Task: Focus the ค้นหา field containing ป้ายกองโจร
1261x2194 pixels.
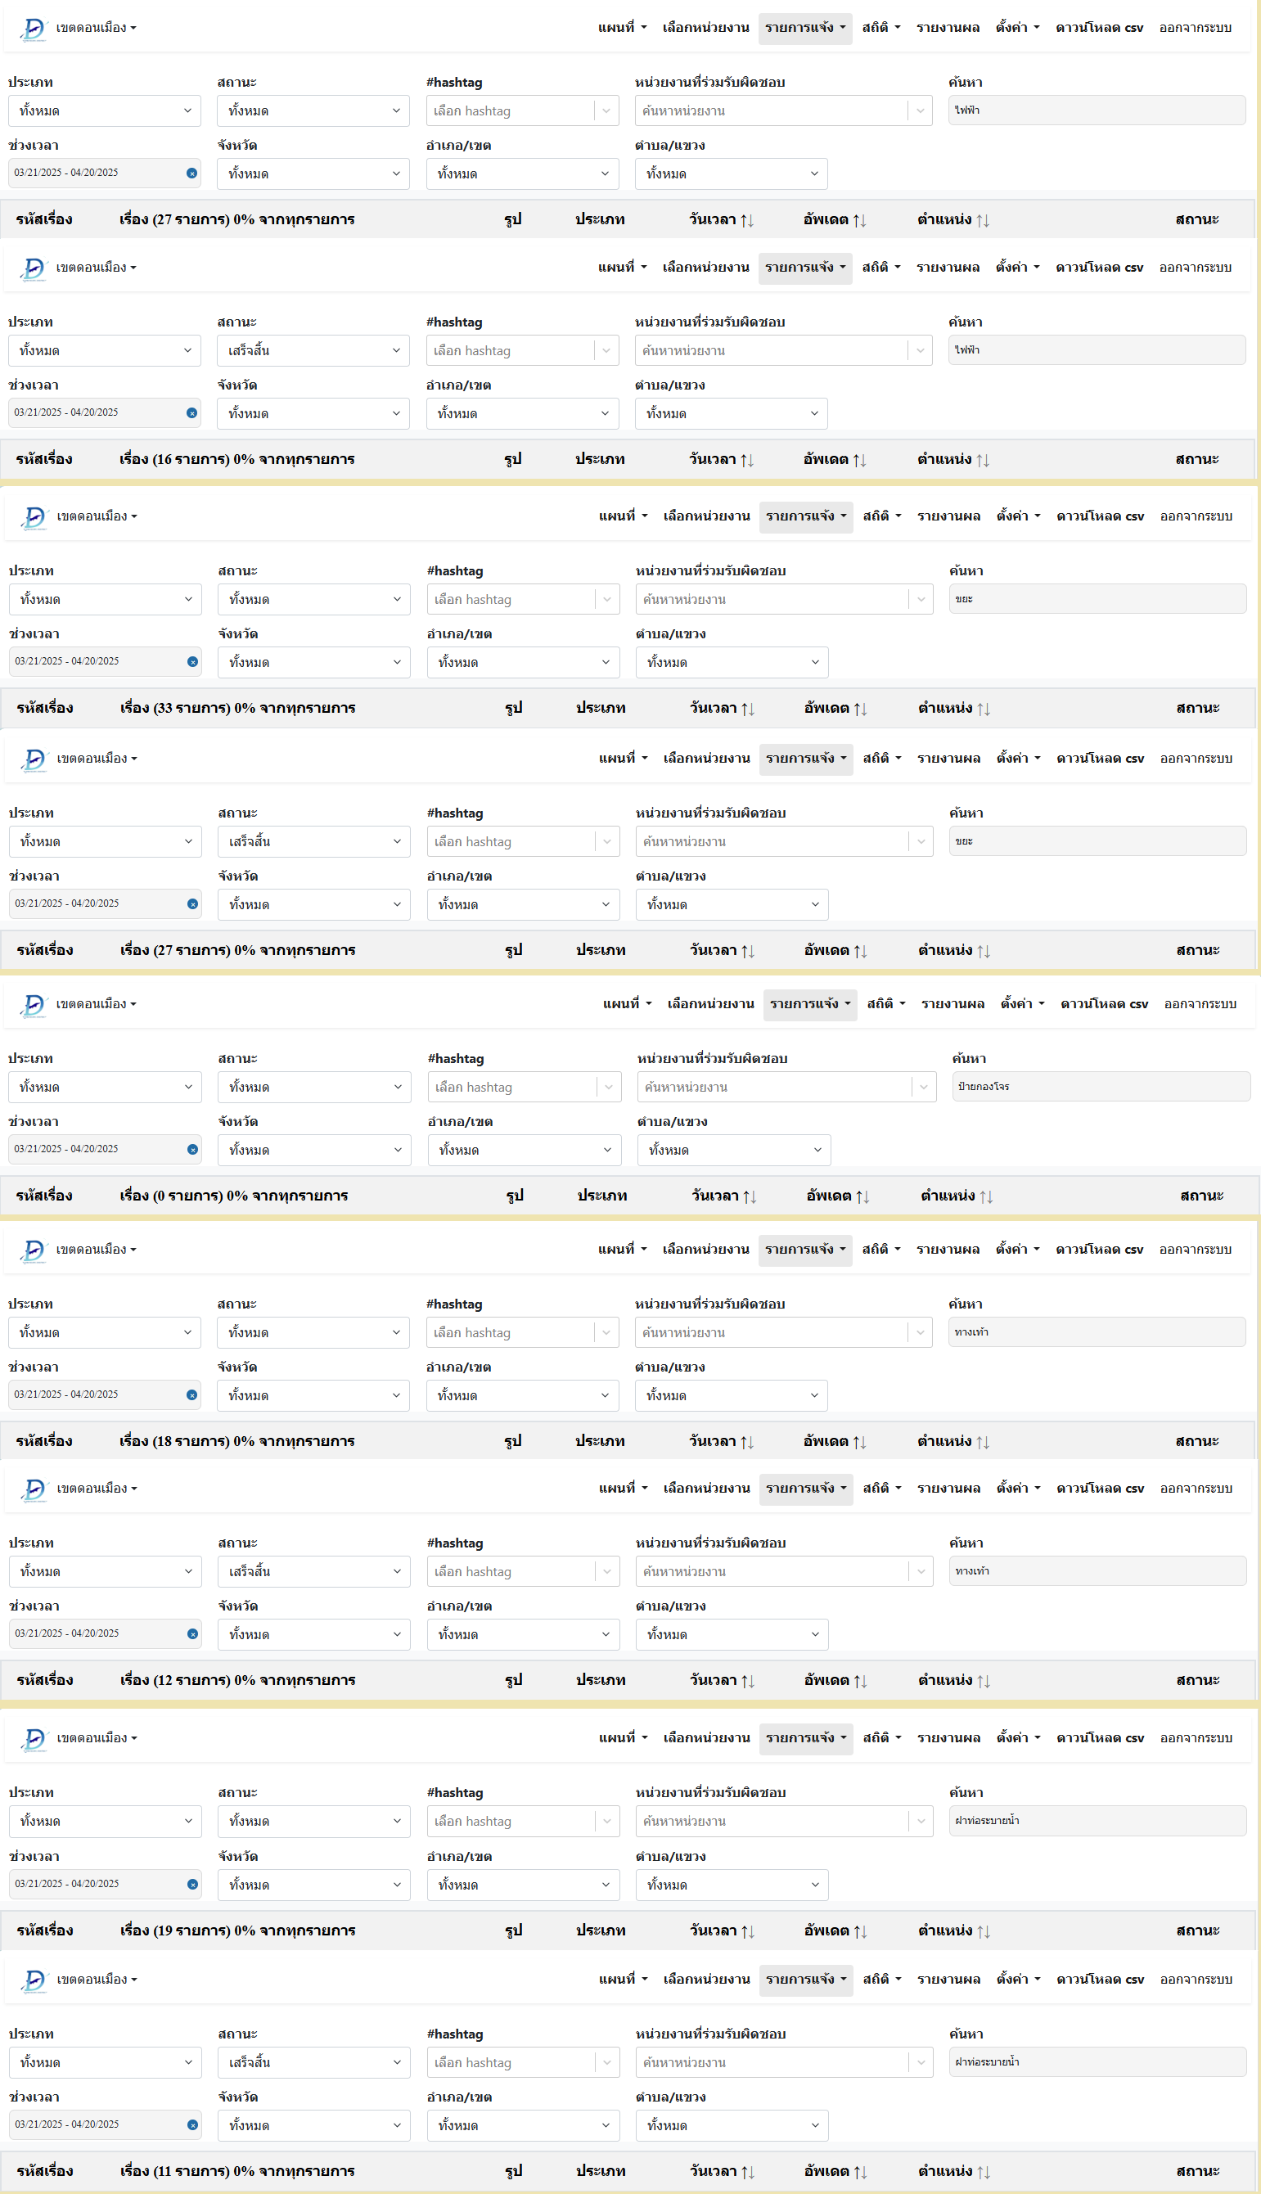Action: click(x=1101, y=1086)
